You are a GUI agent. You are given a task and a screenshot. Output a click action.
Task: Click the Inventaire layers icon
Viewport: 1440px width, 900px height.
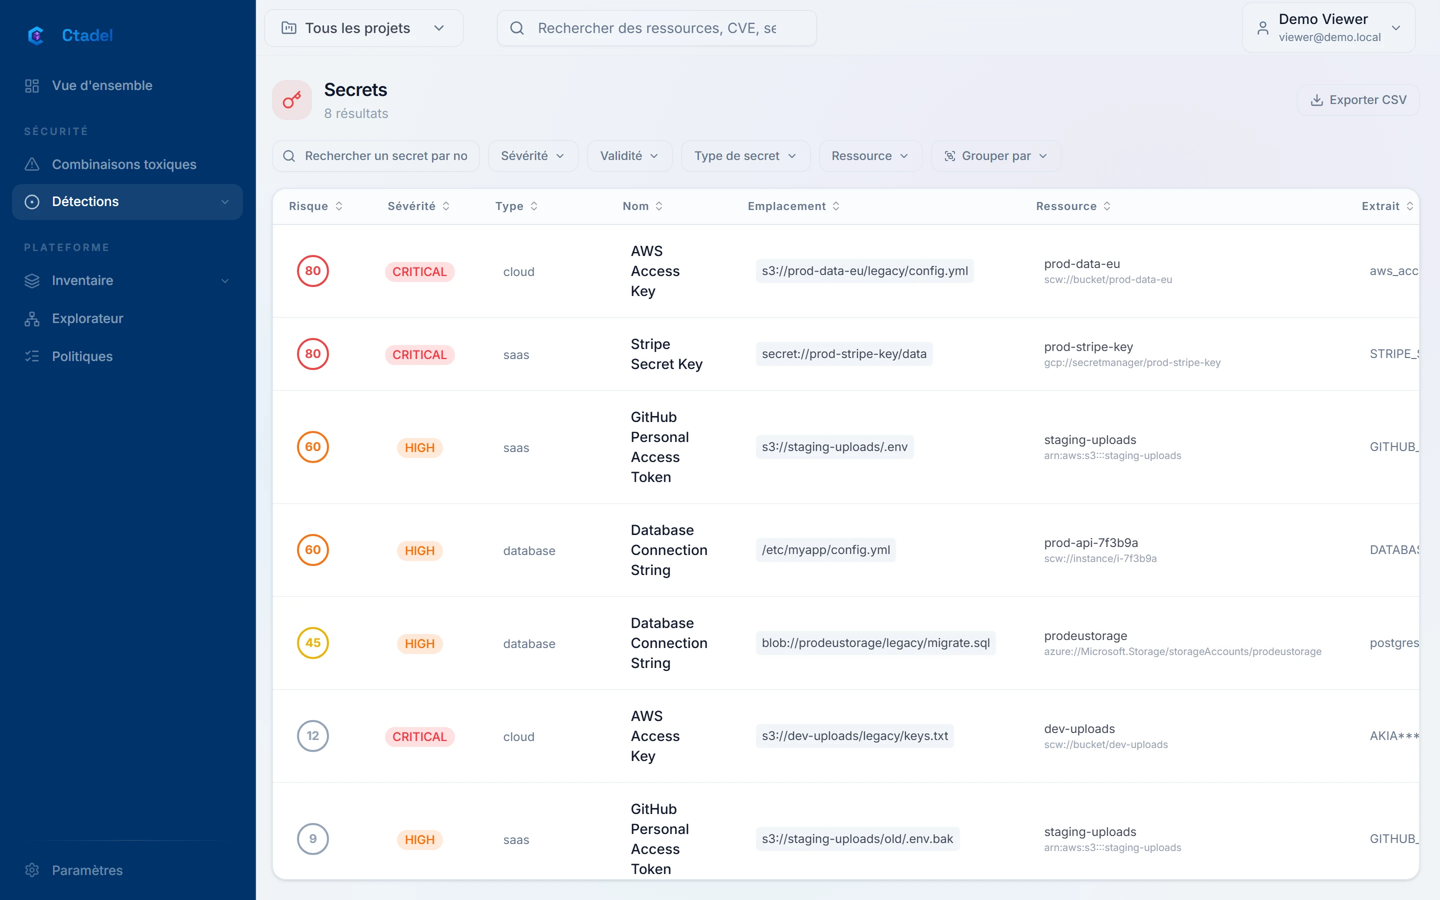(32, 280)
